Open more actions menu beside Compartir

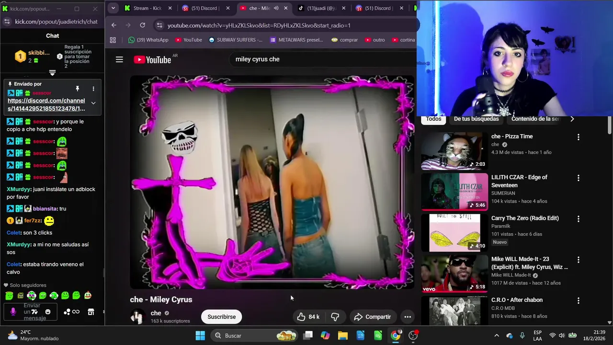tap(408, 317)
